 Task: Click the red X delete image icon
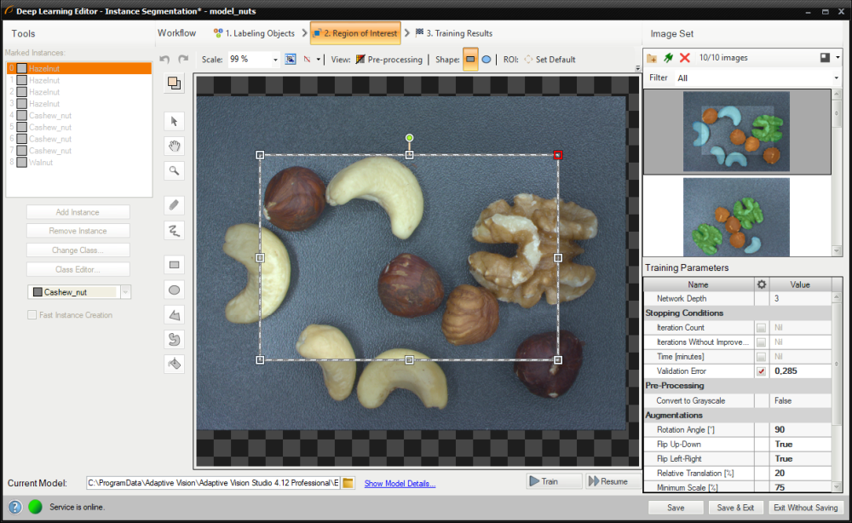(685, 58)
